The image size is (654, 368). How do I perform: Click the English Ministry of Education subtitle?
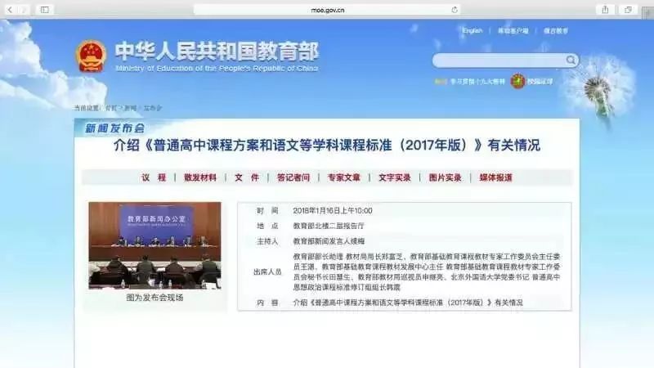(x=217, y=68)
